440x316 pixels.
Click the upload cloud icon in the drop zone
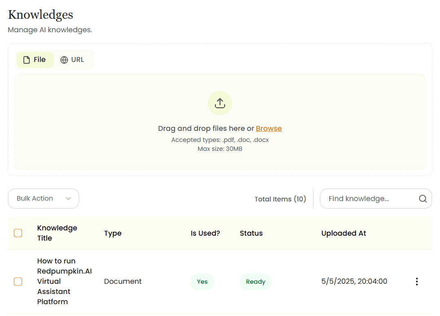pos(220,103)
